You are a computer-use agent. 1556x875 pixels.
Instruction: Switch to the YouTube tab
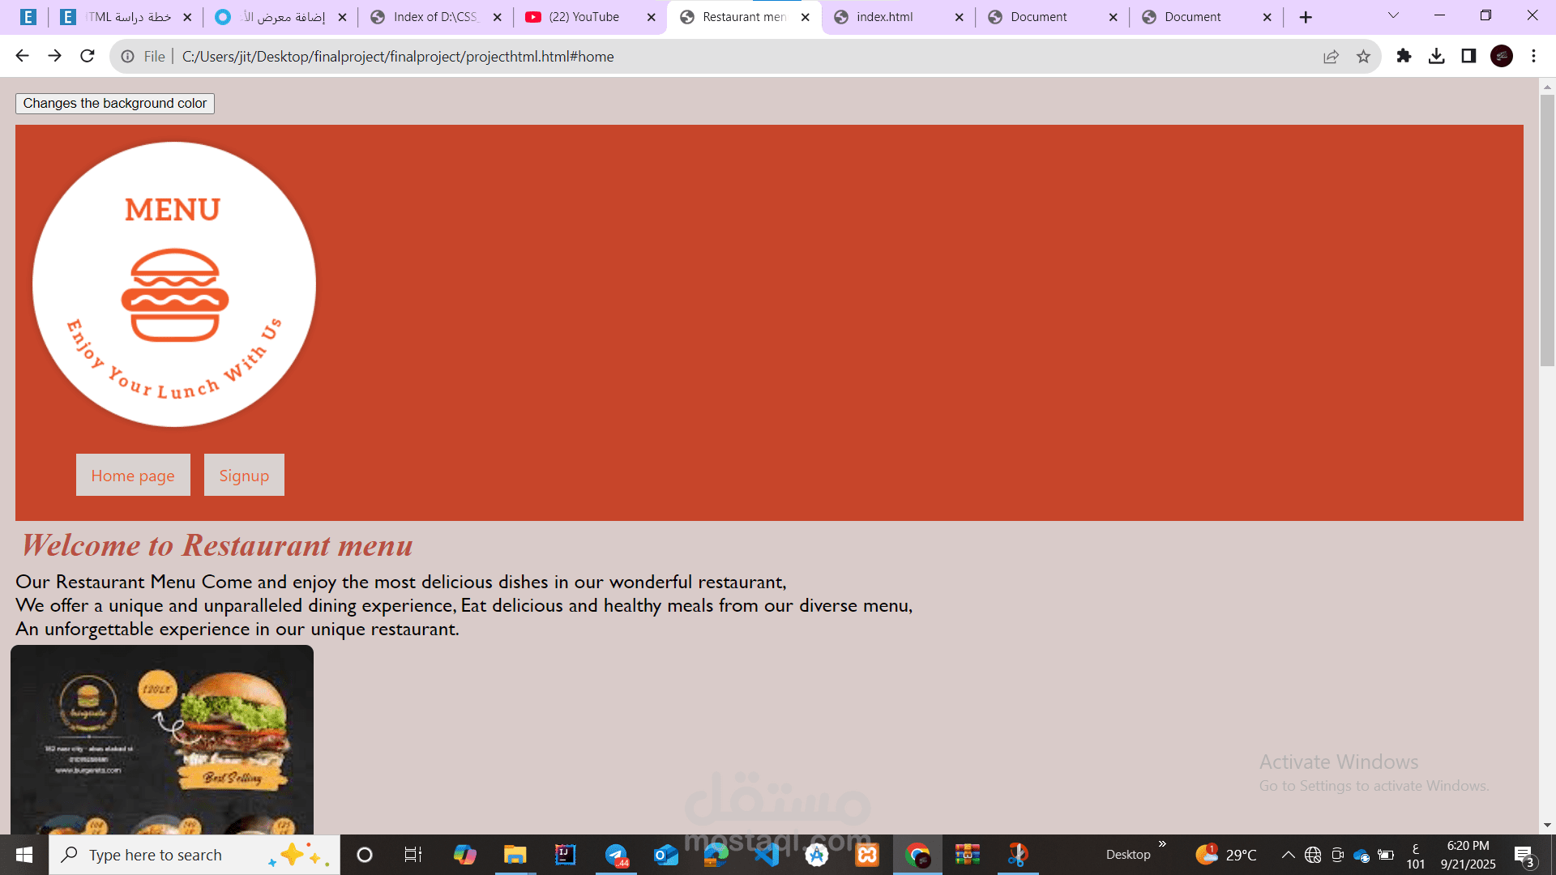[x=583, y=17]
